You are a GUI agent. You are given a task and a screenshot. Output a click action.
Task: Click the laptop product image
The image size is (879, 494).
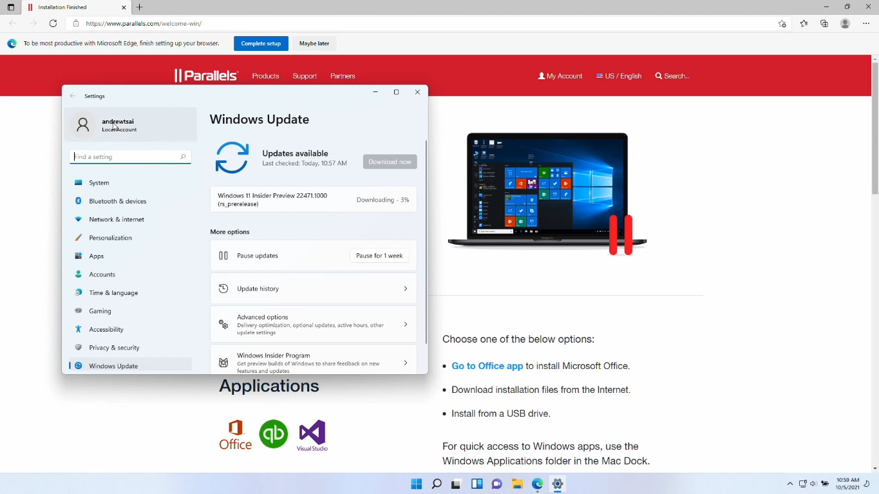click(547, 193)
